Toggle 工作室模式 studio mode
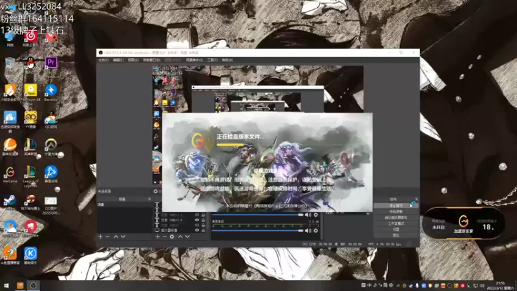 [396, 223]
